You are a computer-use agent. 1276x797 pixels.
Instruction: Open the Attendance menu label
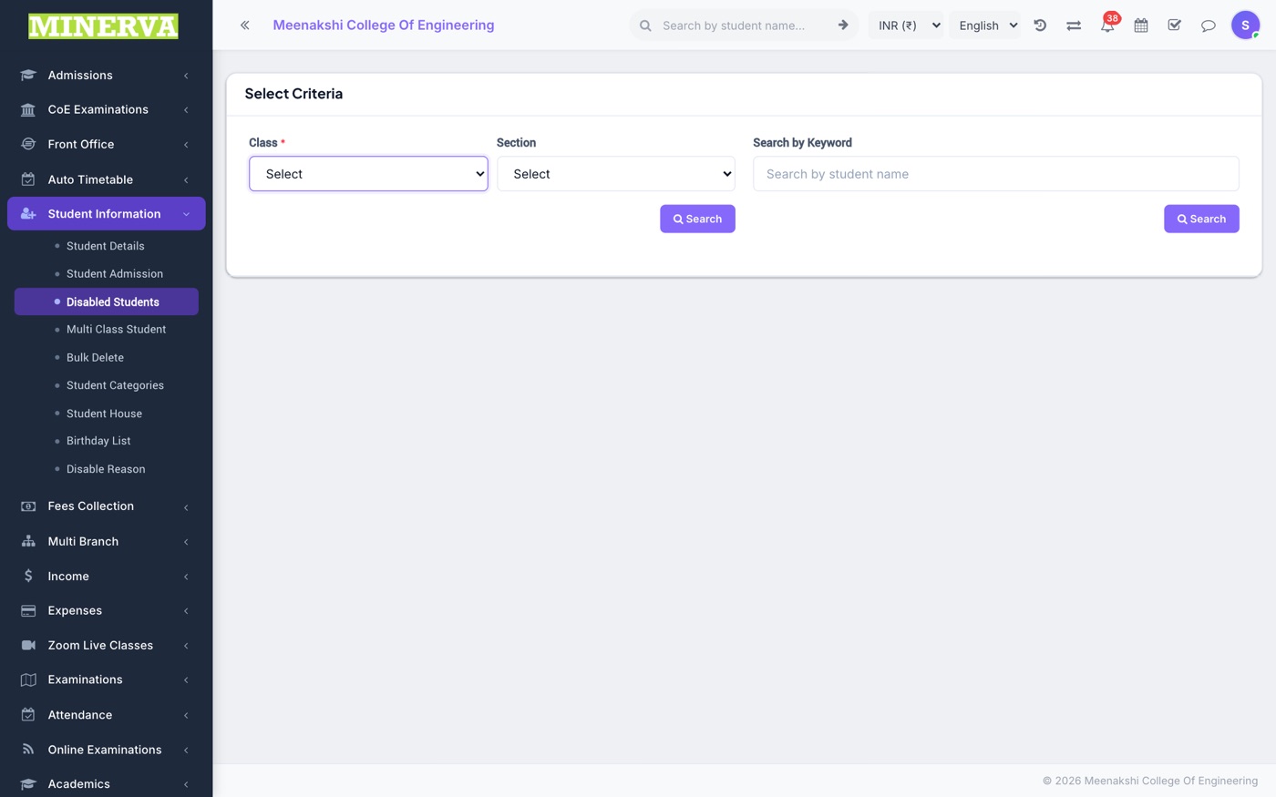[x=80, y=715]
